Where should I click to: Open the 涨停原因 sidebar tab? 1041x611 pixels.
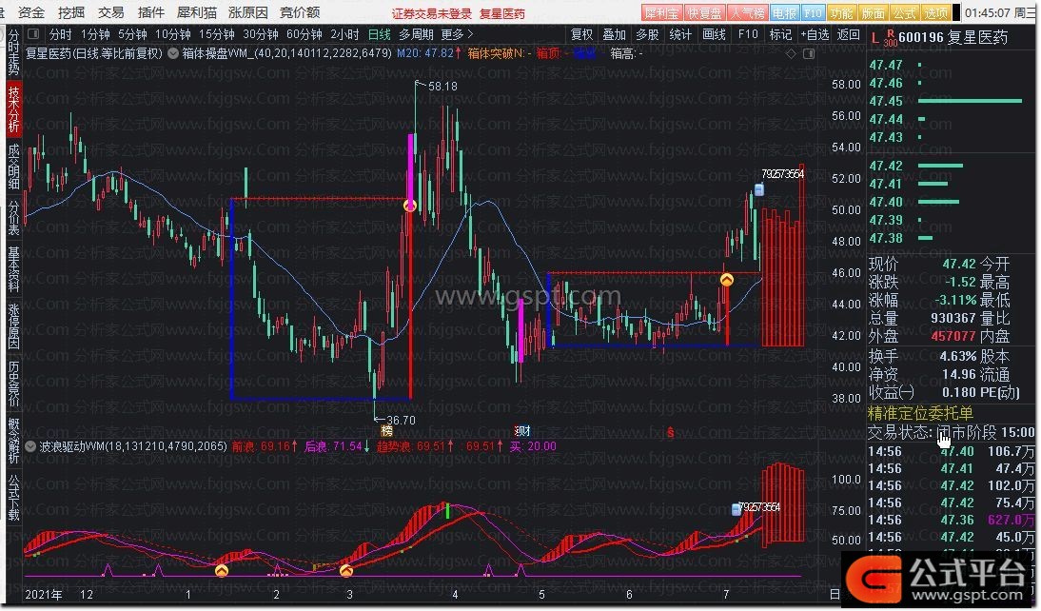[x=14, y=326]
